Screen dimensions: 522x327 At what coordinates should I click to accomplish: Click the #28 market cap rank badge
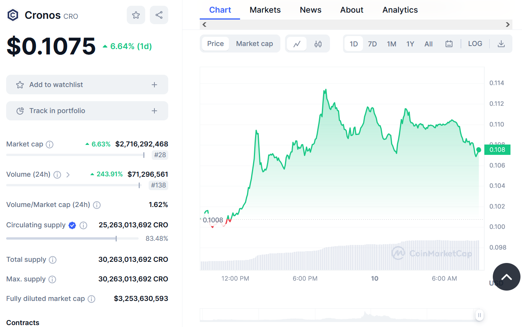(160, 155)
